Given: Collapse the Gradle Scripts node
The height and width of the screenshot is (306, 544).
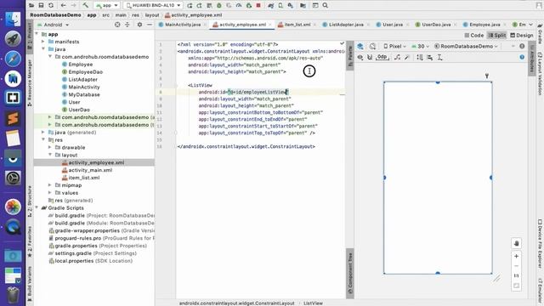Looking at the screenshot, I should click(37, 207).
